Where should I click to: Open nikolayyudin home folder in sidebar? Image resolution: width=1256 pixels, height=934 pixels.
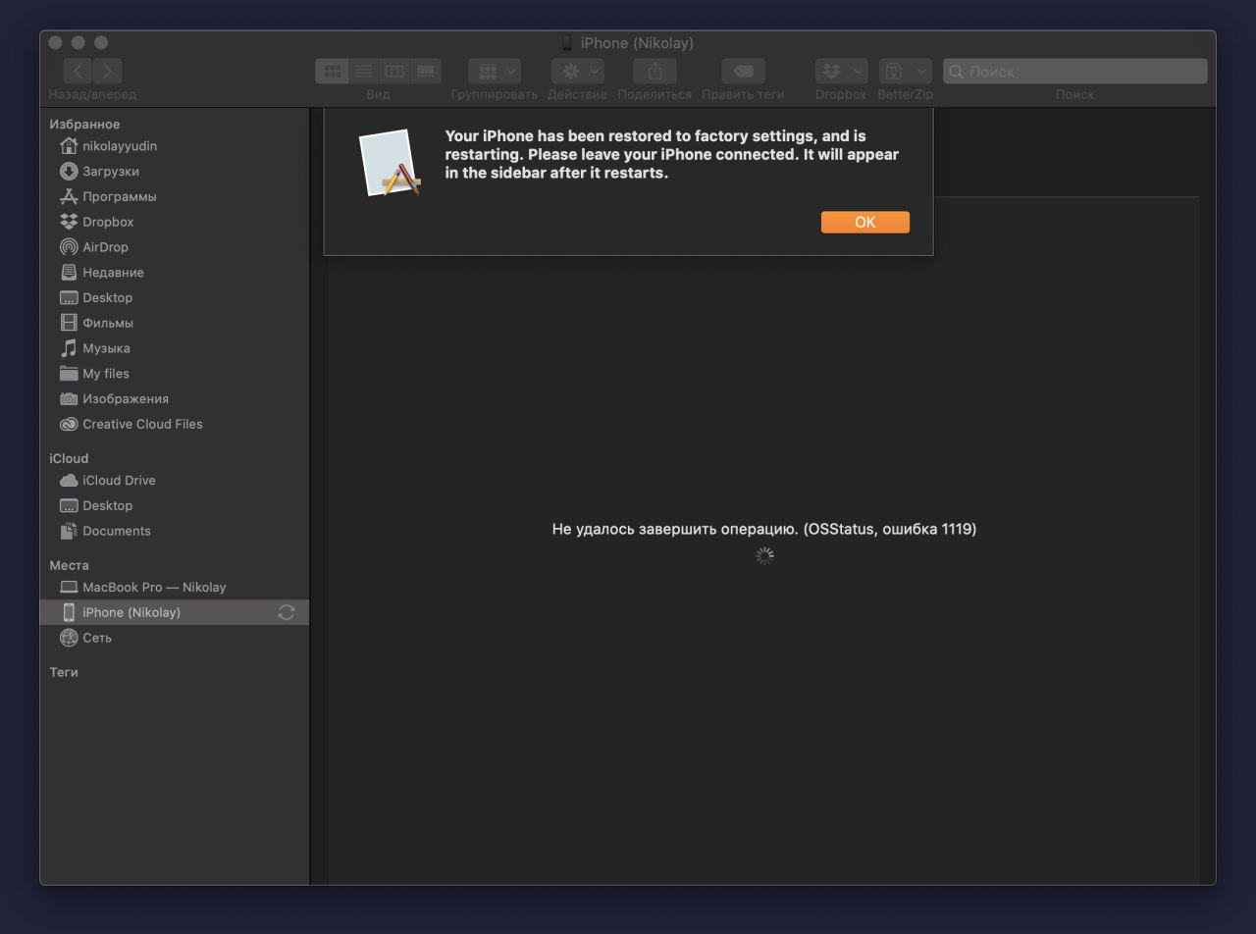point(175,146)
